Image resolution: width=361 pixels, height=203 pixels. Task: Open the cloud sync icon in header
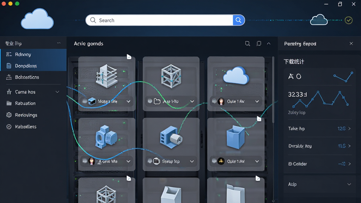coord(319,20)
